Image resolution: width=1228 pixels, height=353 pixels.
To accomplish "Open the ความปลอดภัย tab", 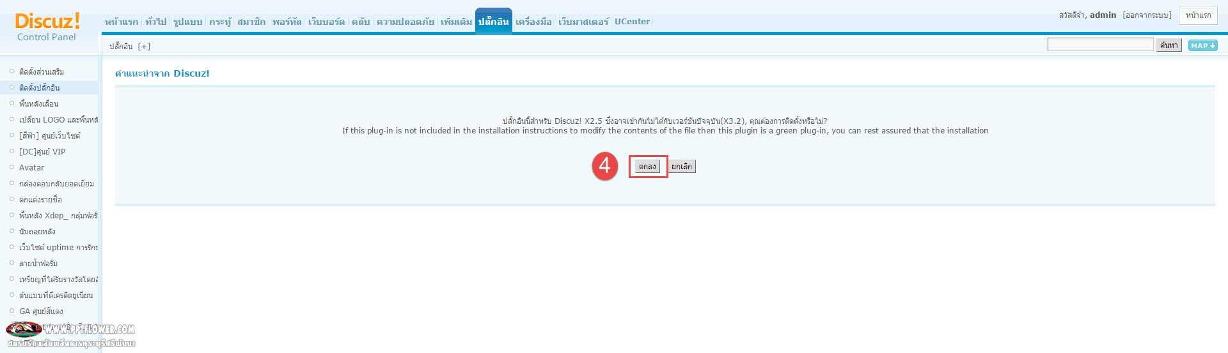I will click(x=405, y=22).
